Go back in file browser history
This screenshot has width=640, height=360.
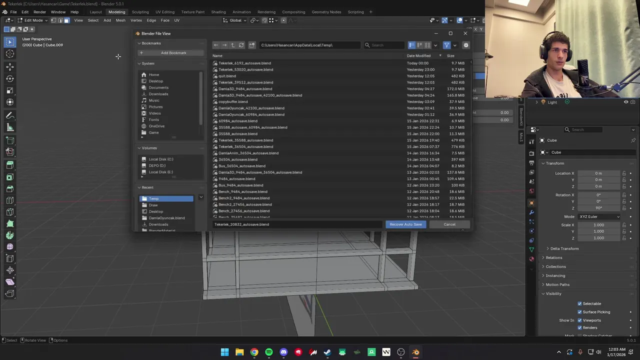pyautogui.click(x=216, y=45)
